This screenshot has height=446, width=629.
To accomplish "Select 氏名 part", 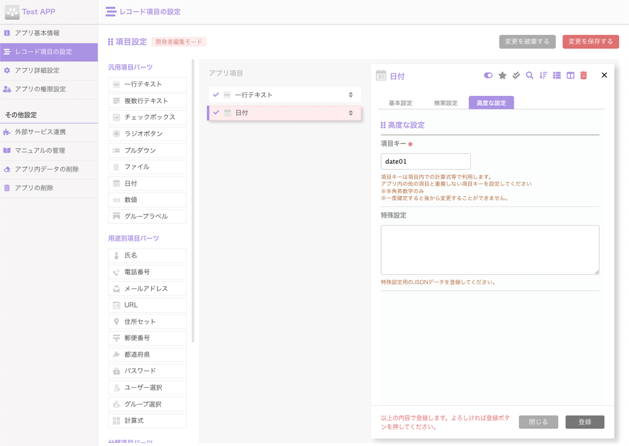I will 147,255.
